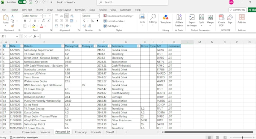This screenshot has width=256, height=139.
Task: Open Conditional Formatting menu
Action: (x=118, y=16)
